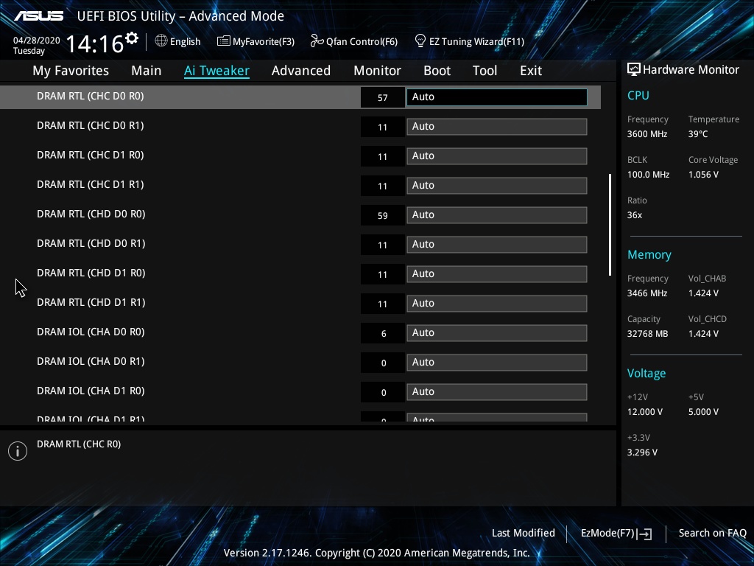Select the Ai Tweaker tab

[x=216, y=70]
